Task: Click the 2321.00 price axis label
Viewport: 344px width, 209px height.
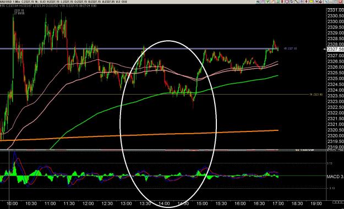Action: click(335, 124)
